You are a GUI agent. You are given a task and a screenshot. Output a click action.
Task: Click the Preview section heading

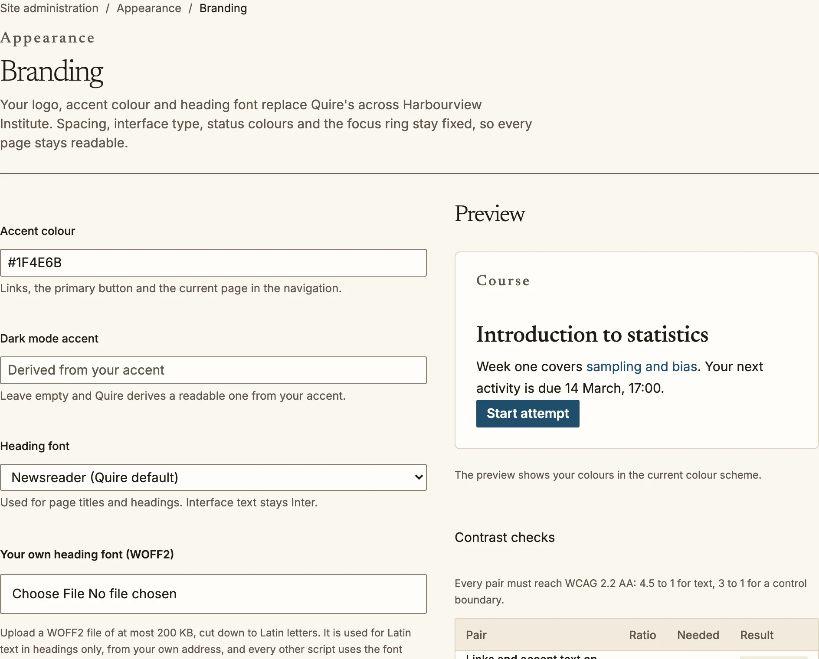(x=490, y=214)
